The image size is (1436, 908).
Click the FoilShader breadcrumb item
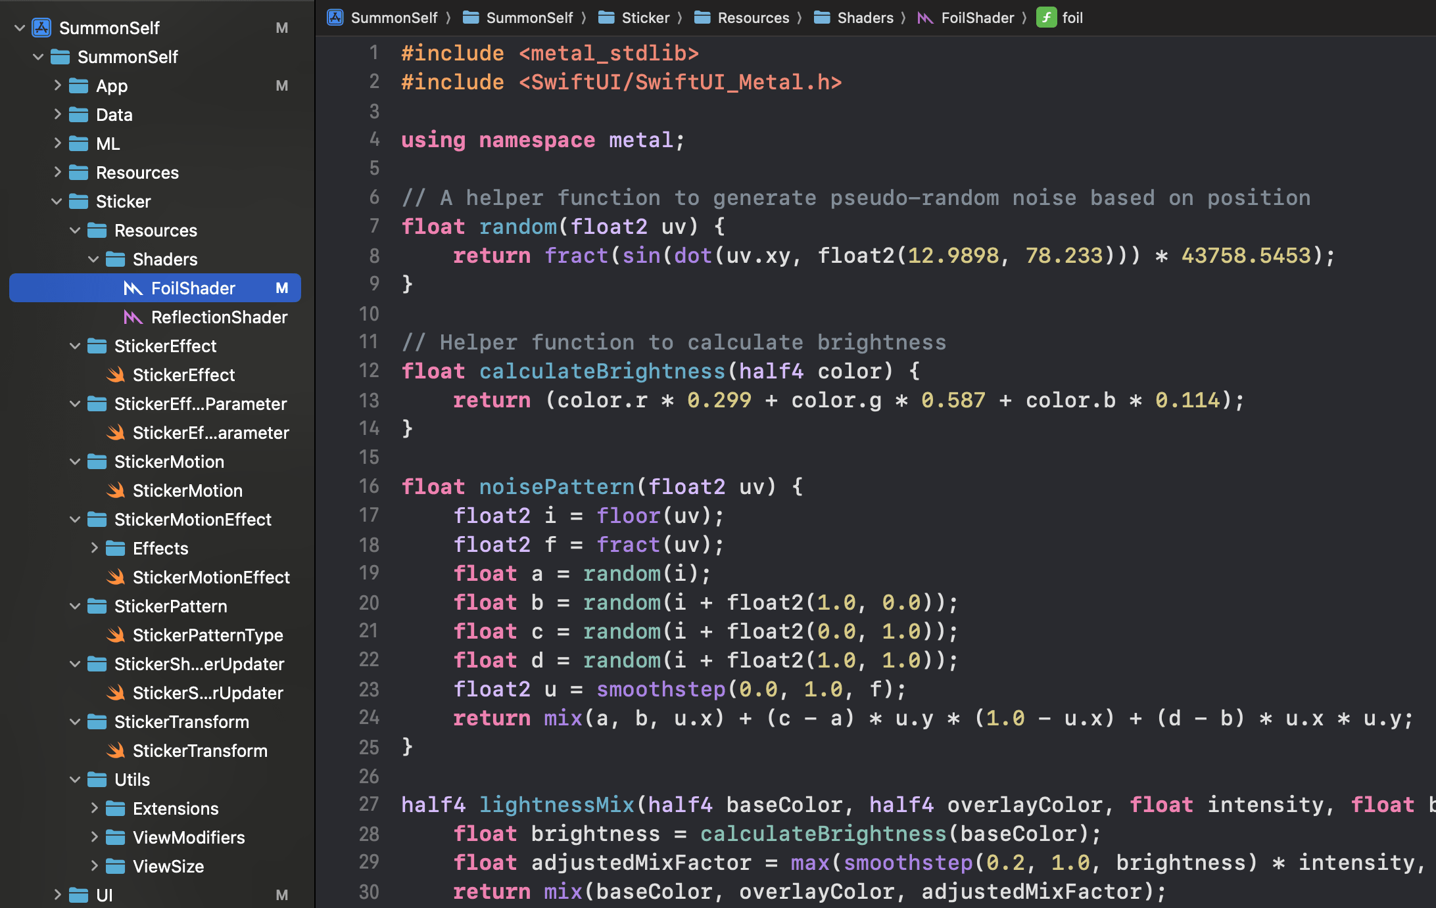click(977, 18)
